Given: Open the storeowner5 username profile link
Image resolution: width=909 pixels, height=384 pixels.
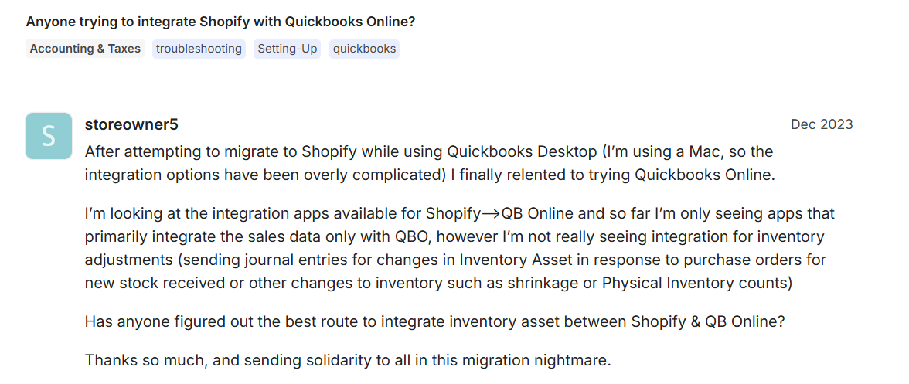Looking at the screenshot, I should [131, 124].
